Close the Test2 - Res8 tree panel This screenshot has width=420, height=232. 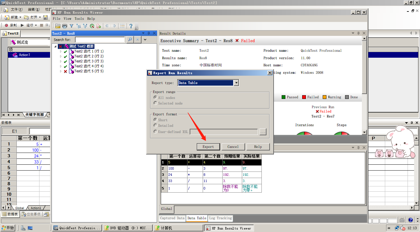(154, 33)
